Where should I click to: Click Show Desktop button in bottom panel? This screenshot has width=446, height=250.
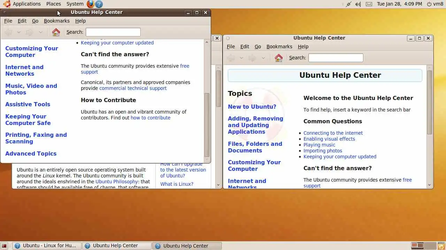click(4, 246)
